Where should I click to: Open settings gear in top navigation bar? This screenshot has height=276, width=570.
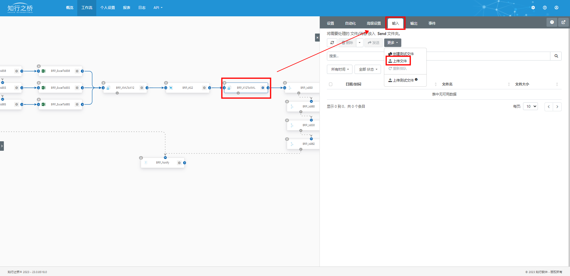(533, 8)
